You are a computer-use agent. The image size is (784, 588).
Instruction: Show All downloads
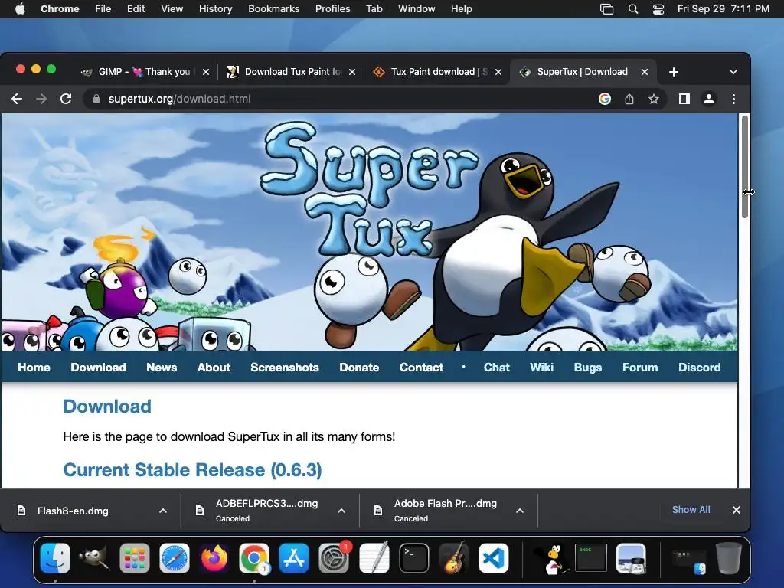[x=691, y=509]
